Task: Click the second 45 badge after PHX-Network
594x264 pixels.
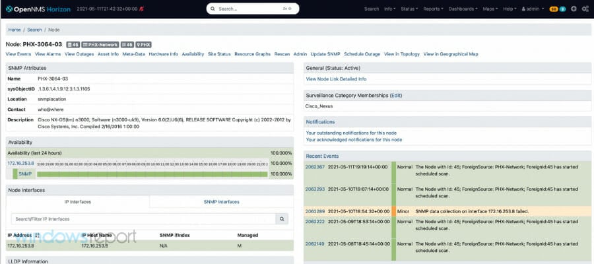Action: (x=127, y=45)
